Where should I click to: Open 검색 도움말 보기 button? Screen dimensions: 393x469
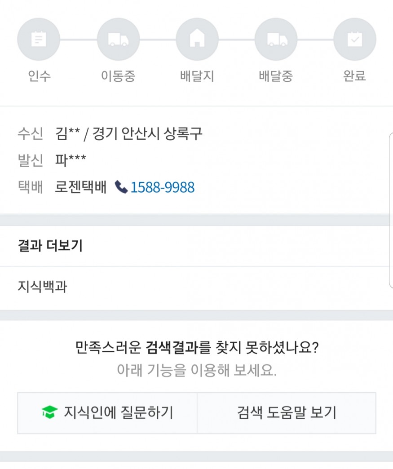(x=287, y=413)
